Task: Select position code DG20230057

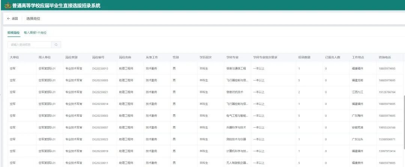Action: click(x=100, y=127)
